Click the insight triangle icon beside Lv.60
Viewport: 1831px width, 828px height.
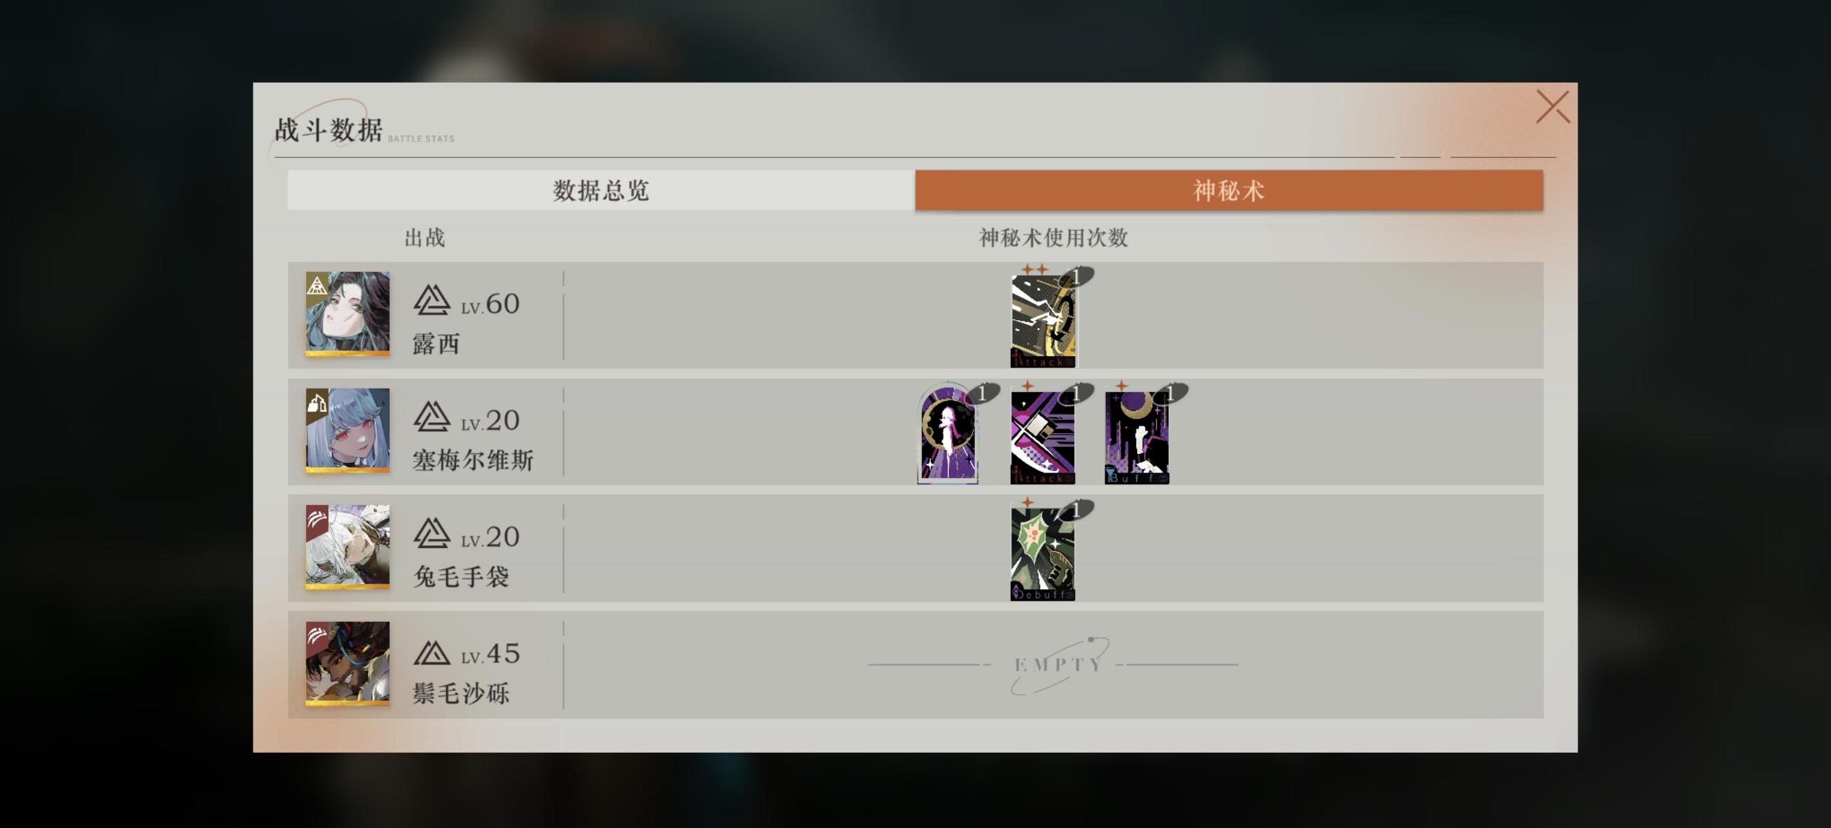click(x=432, y=299)
